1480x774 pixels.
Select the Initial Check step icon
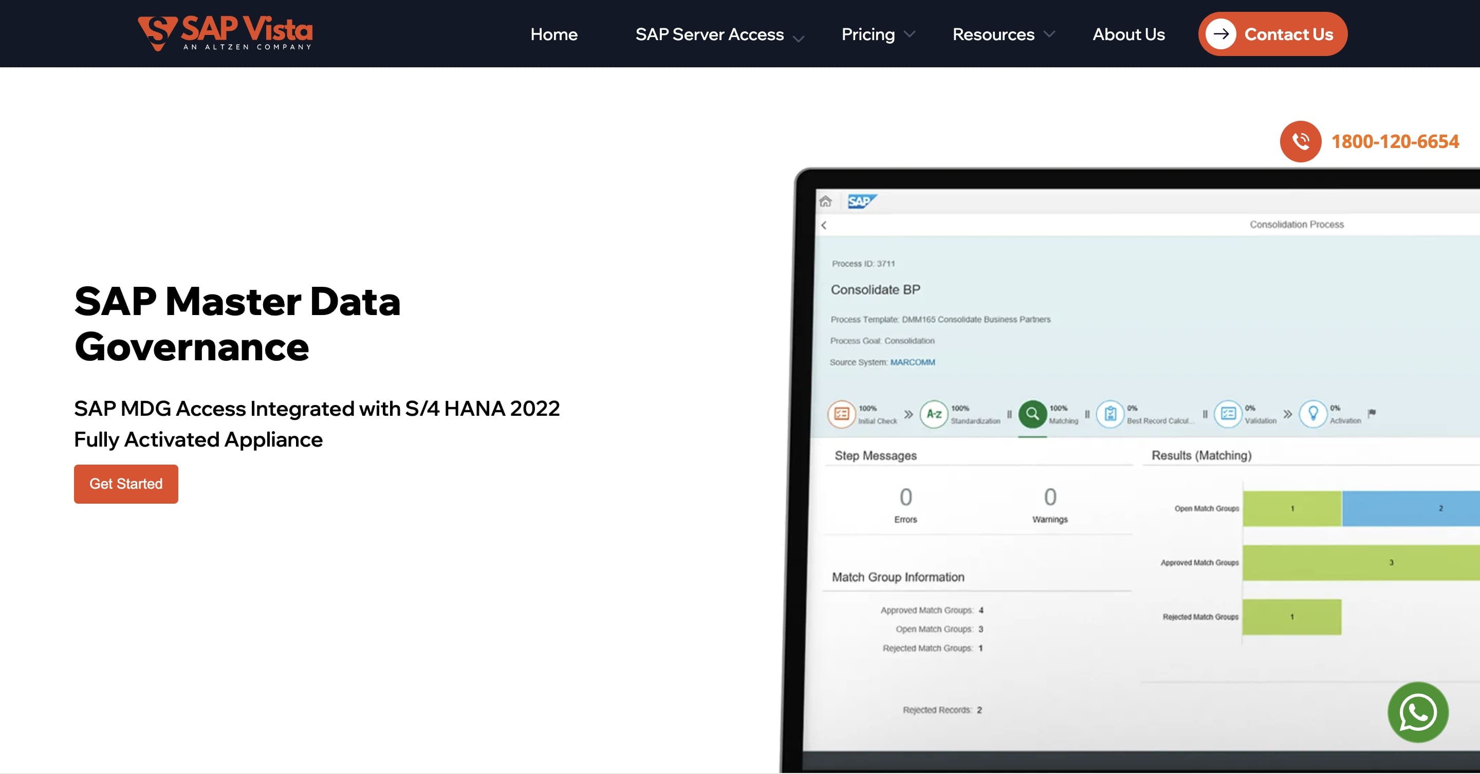[x=841, y=414]
